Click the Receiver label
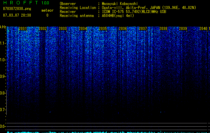This screenshot has height=133, width=210. pos(68,12)
